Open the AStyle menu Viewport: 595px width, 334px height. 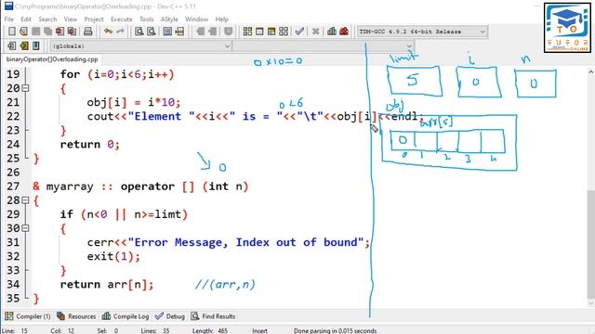(x=169, y=19)
